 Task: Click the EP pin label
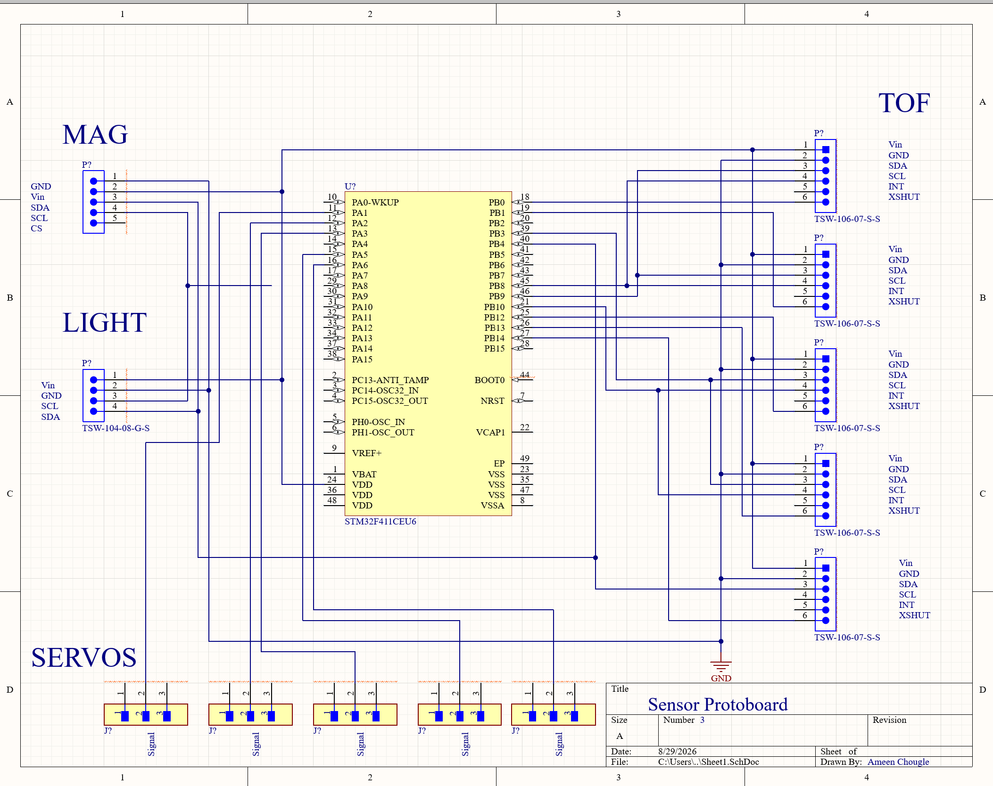coord(499,464)
